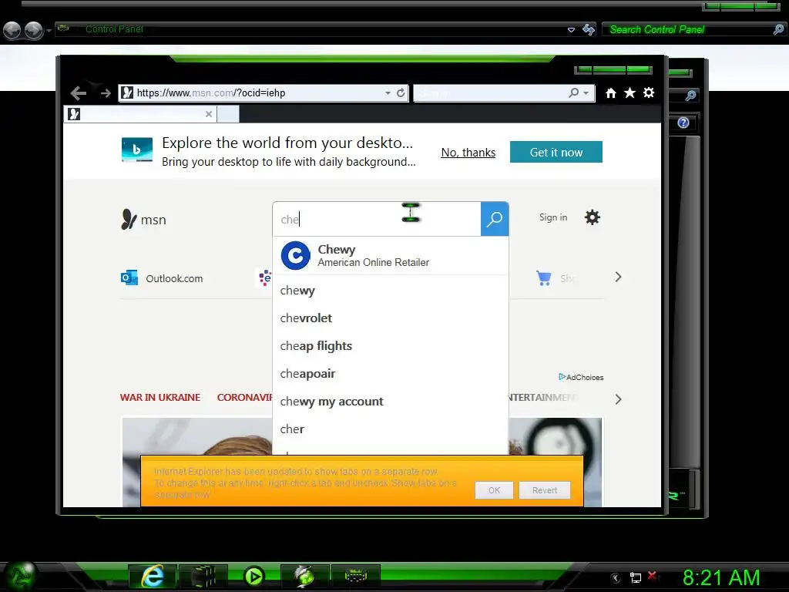The height and width of the screenshot is (592, 789).
Task: Open the IE Home button
Action: click(611, 92)
